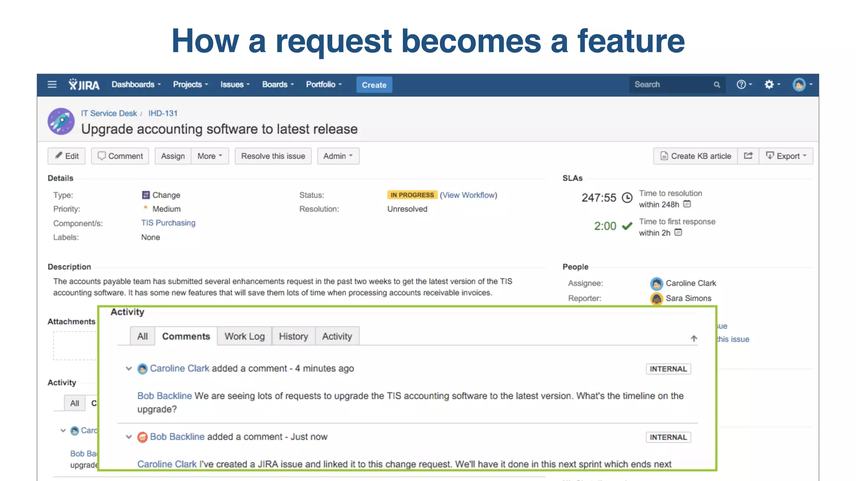Viewport: 856px width, 481px height.
Task: Click Caroline Clark's comment avatar in highlighted Activity
Action: [143, 369]
